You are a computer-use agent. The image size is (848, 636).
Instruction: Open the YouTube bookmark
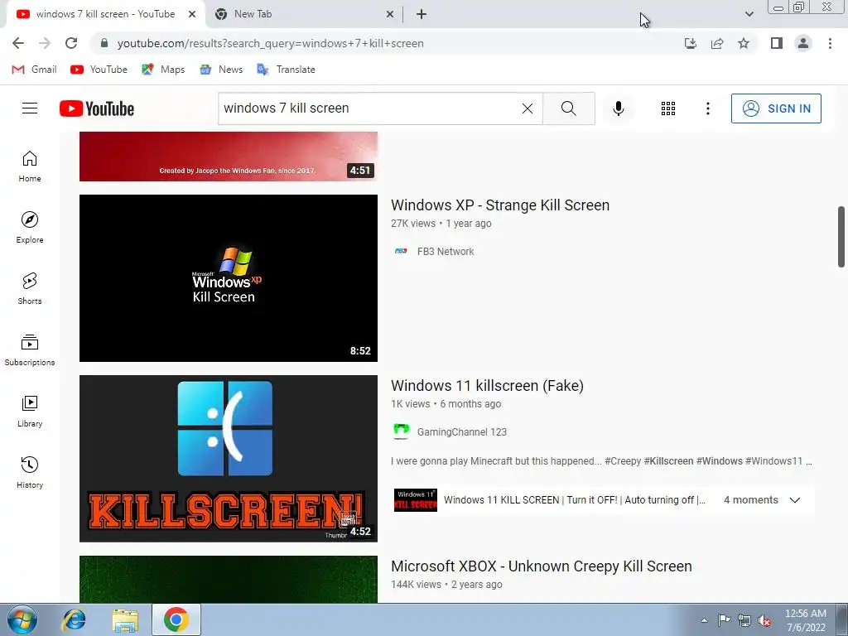pyautogui.click(x=99, y=70)
